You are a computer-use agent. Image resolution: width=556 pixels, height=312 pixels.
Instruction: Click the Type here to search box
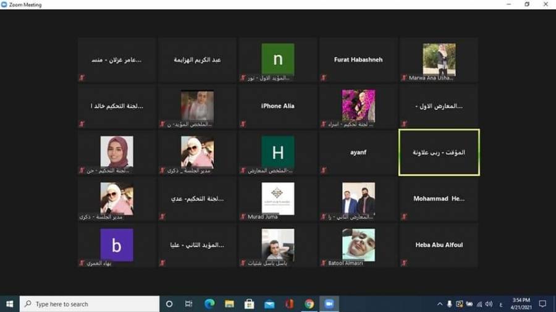[x=90, y=304]
